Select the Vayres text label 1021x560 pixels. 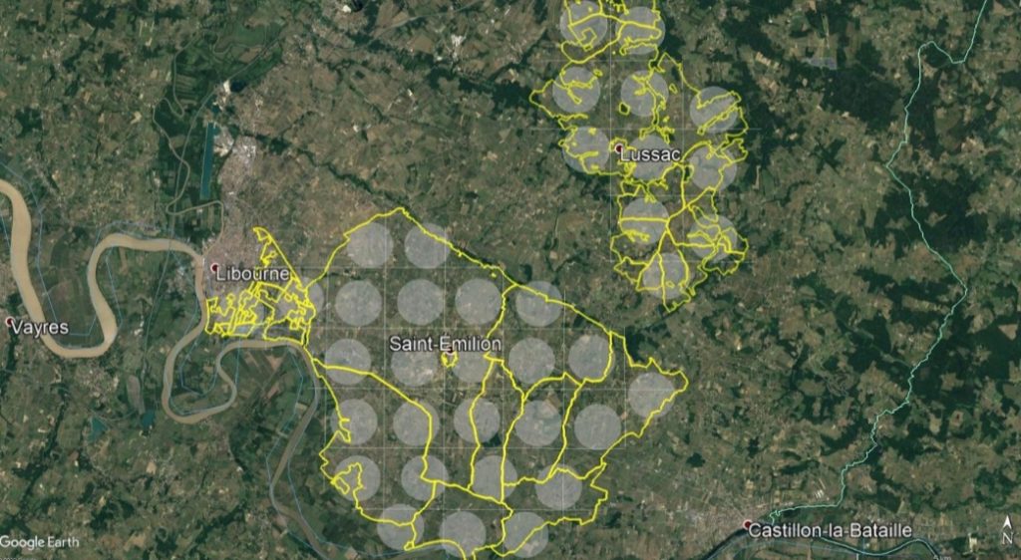pos(40,327)
